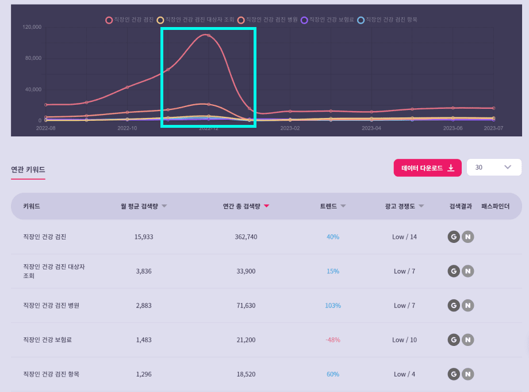Open Naver results for 직장인 건강 검진 항목
This screenshot has height=392, width=529.
tap(467, 374)
